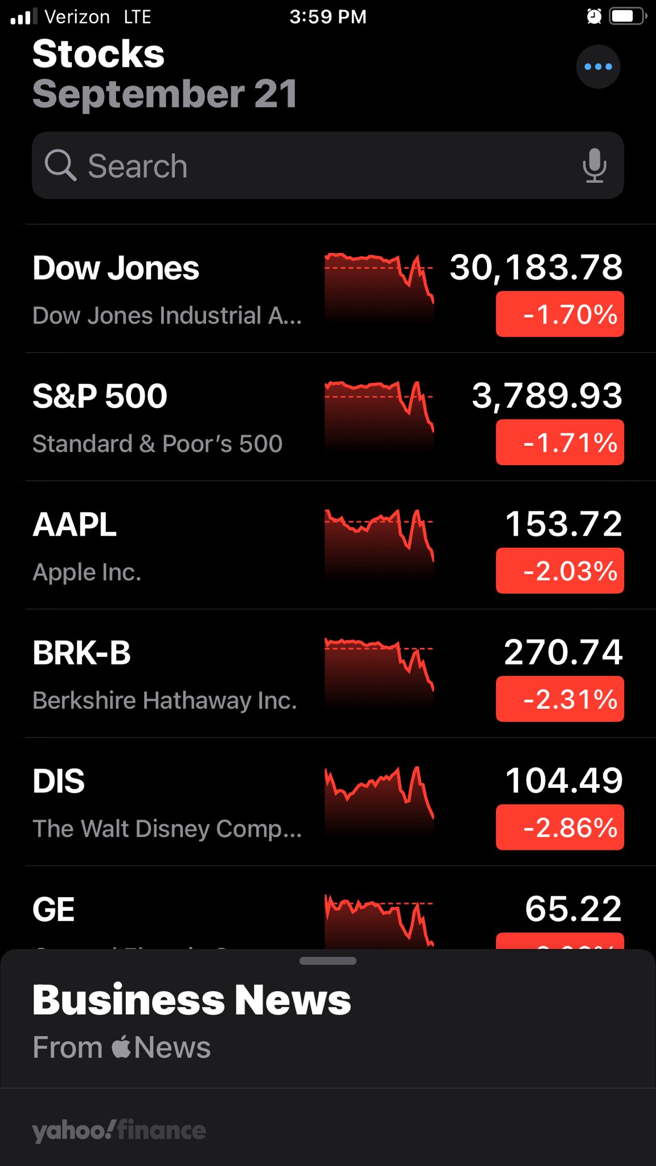Image resolution: width=656 pixels, height=1166 pixels.
Task: Toggle Dow Jones -1.70% change badge
Action: tap(560, 314)
